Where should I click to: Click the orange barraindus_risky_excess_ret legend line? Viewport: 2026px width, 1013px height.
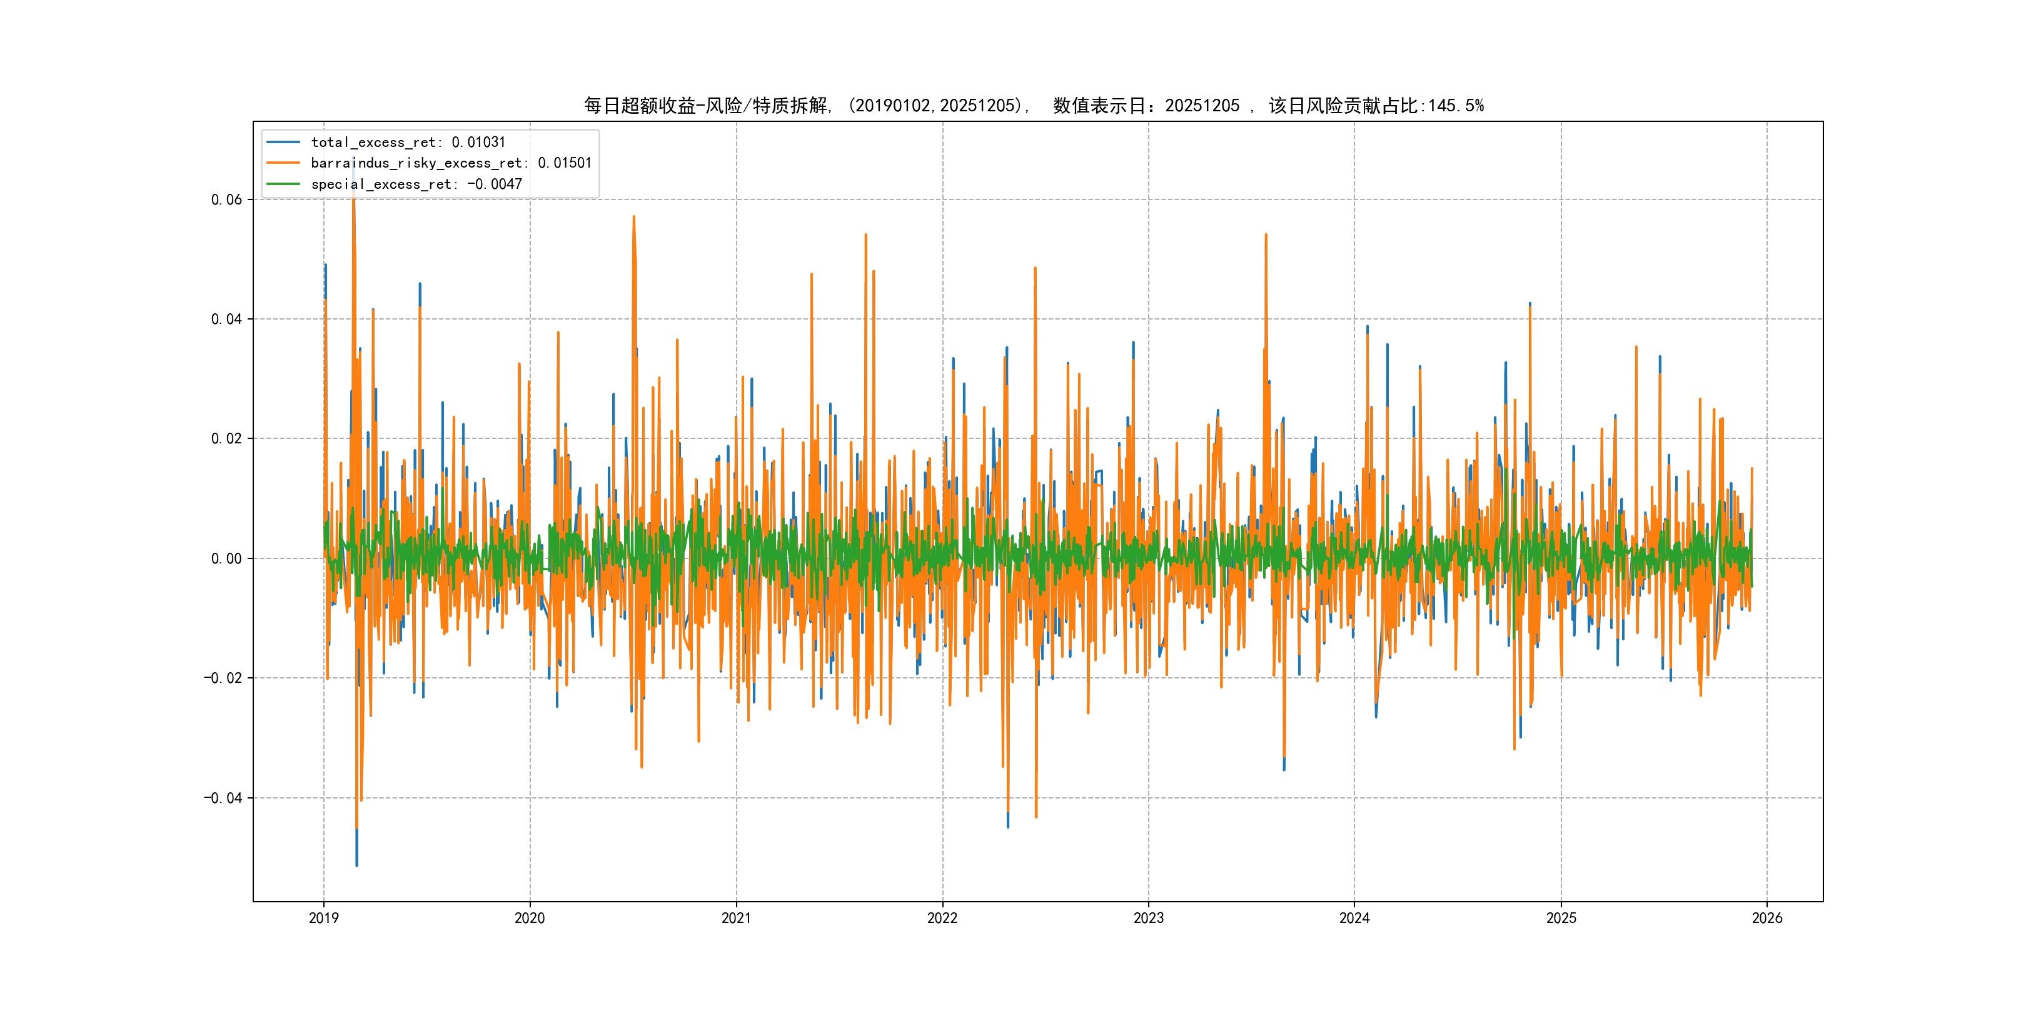tap(283, 163)
